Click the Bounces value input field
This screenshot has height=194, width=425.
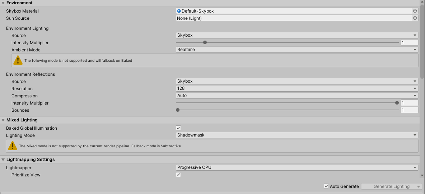coord(409,110)
